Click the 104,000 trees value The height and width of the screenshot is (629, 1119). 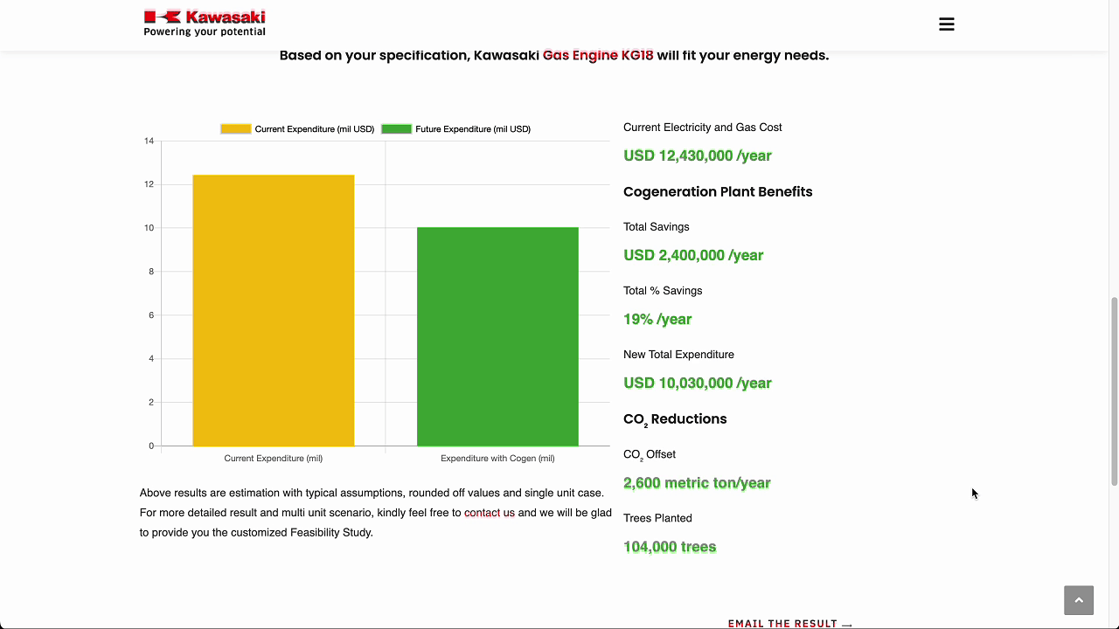point(670,547)
